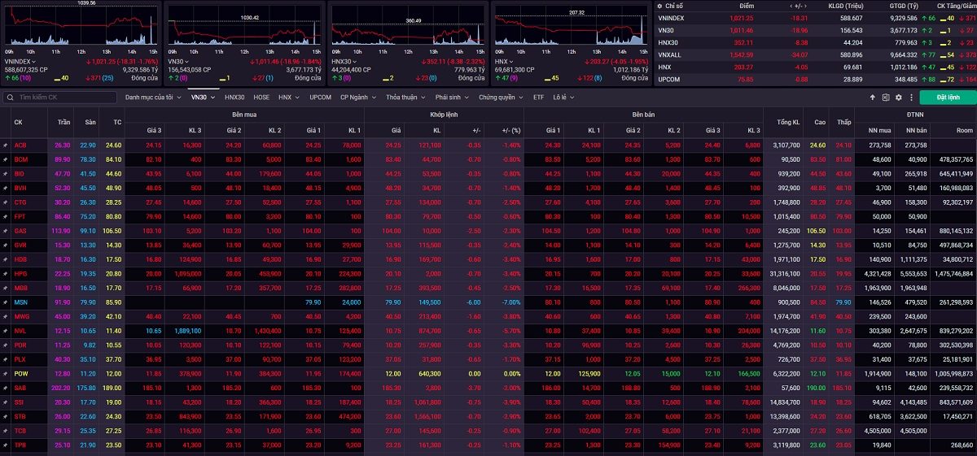Click the VN30 index value 1,011.46 in table
Image resolution: width=977 pixels, height=456 pixels.
[740, 30]
